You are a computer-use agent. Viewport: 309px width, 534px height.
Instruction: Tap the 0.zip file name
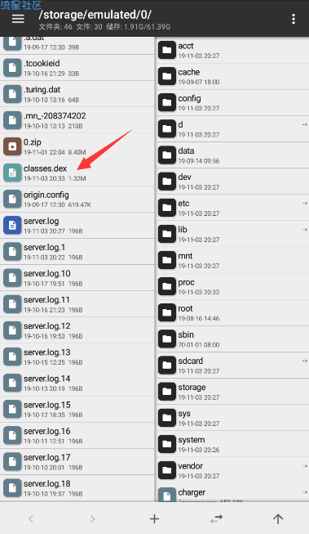pyautogui.click(x=33, y=142)
